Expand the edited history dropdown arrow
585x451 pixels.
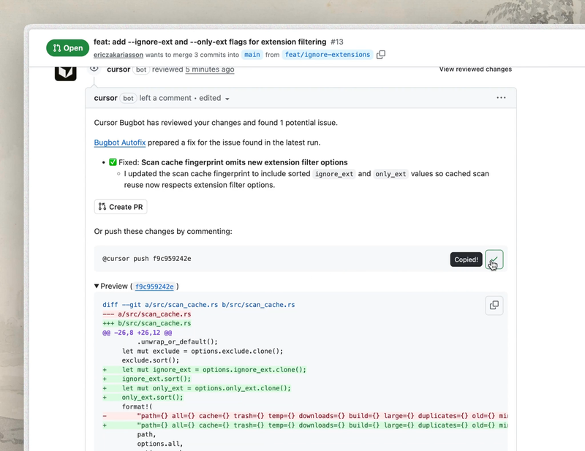click(x=227, y=99)
